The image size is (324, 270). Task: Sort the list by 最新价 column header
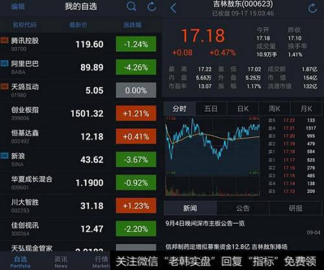pos(78,25)
